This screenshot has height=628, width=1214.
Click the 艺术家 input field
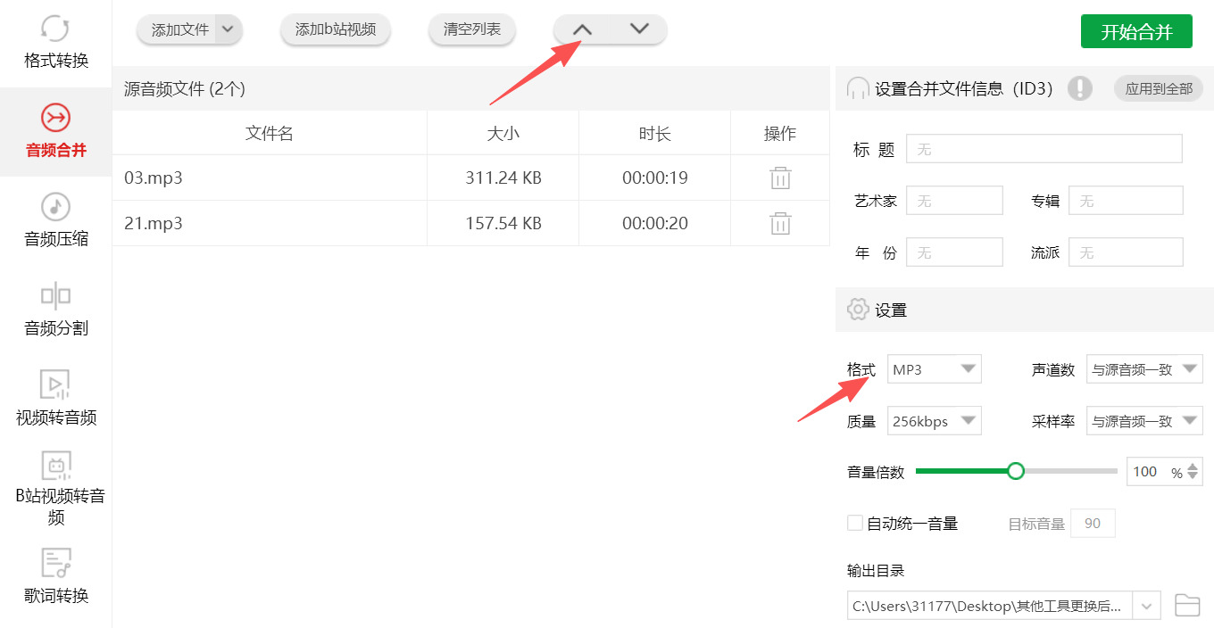pyautogui.click(x=954, y=201)
